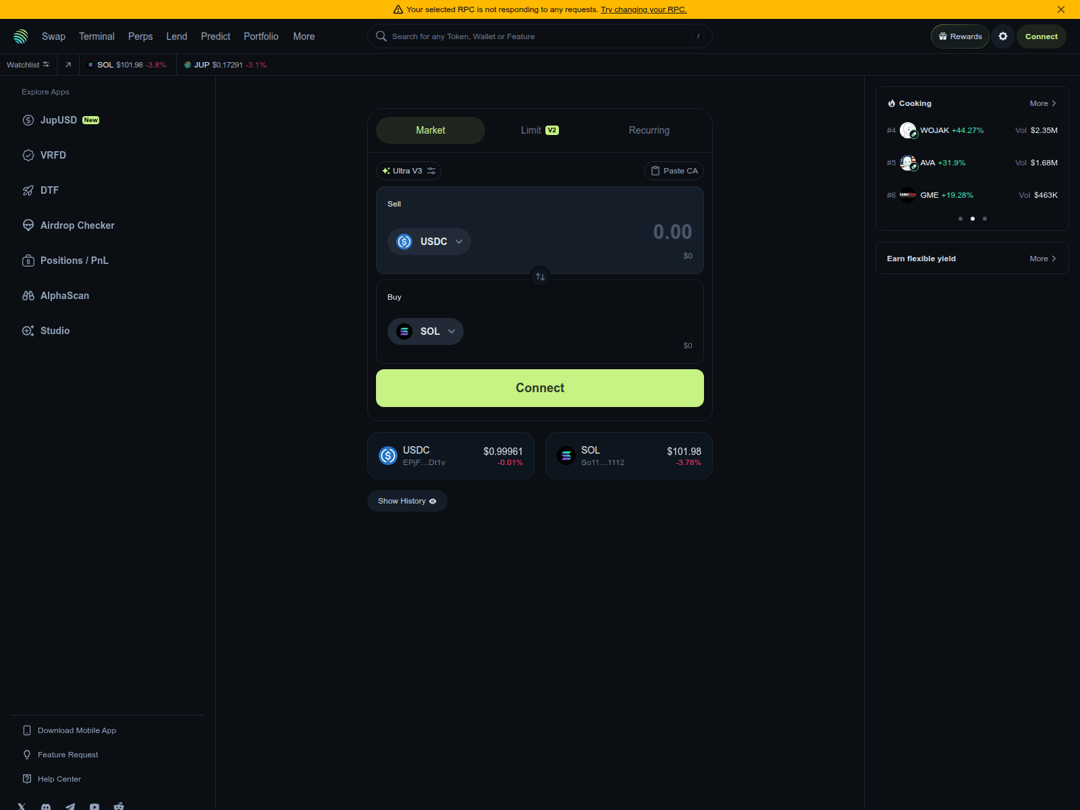Open the settings gear icon
Image resolution: width=1080 pixels, height=810 pixels.
point(1003,36)
